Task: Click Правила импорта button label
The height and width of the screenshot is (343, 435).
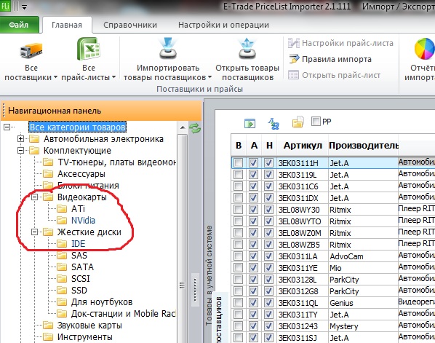Action: click(x=337, y=59)
